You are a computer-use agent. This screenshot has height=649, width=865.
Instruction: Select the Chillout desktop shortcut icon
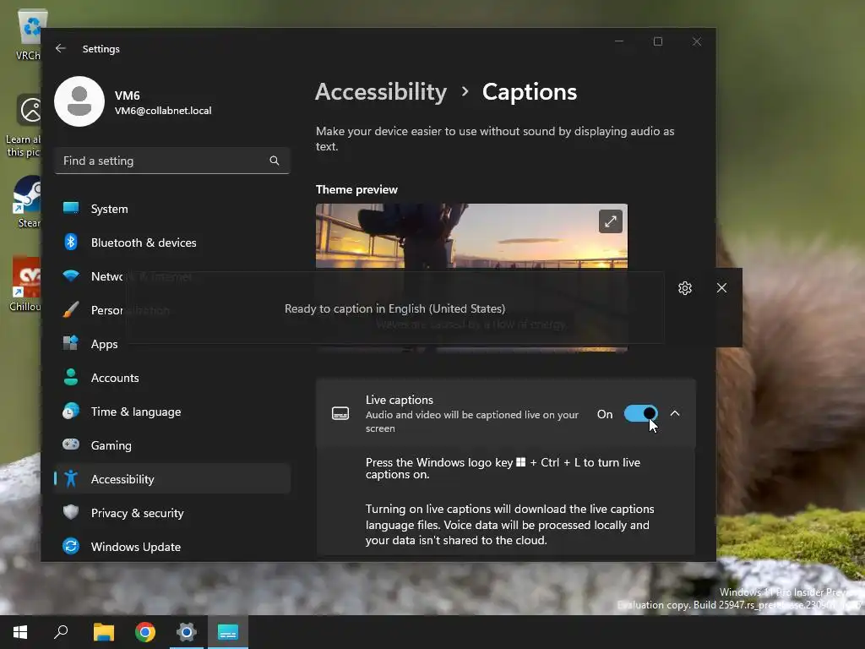coord(26,284)
